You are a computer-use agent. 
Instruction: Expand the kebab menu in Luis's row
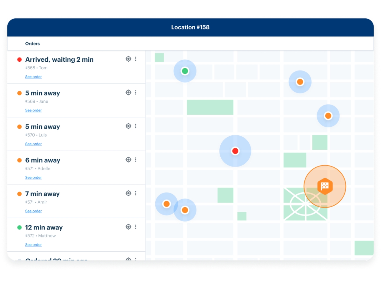click(136, 126)
